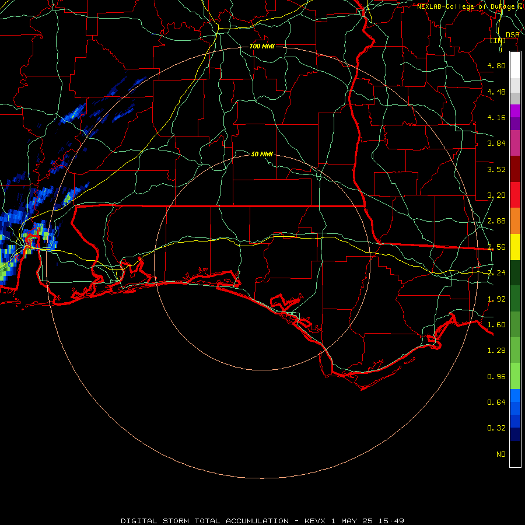This screenshot has height=525, width=525.
Task: Select the bright magenta legend swatch
Action: tap(515, 111)
